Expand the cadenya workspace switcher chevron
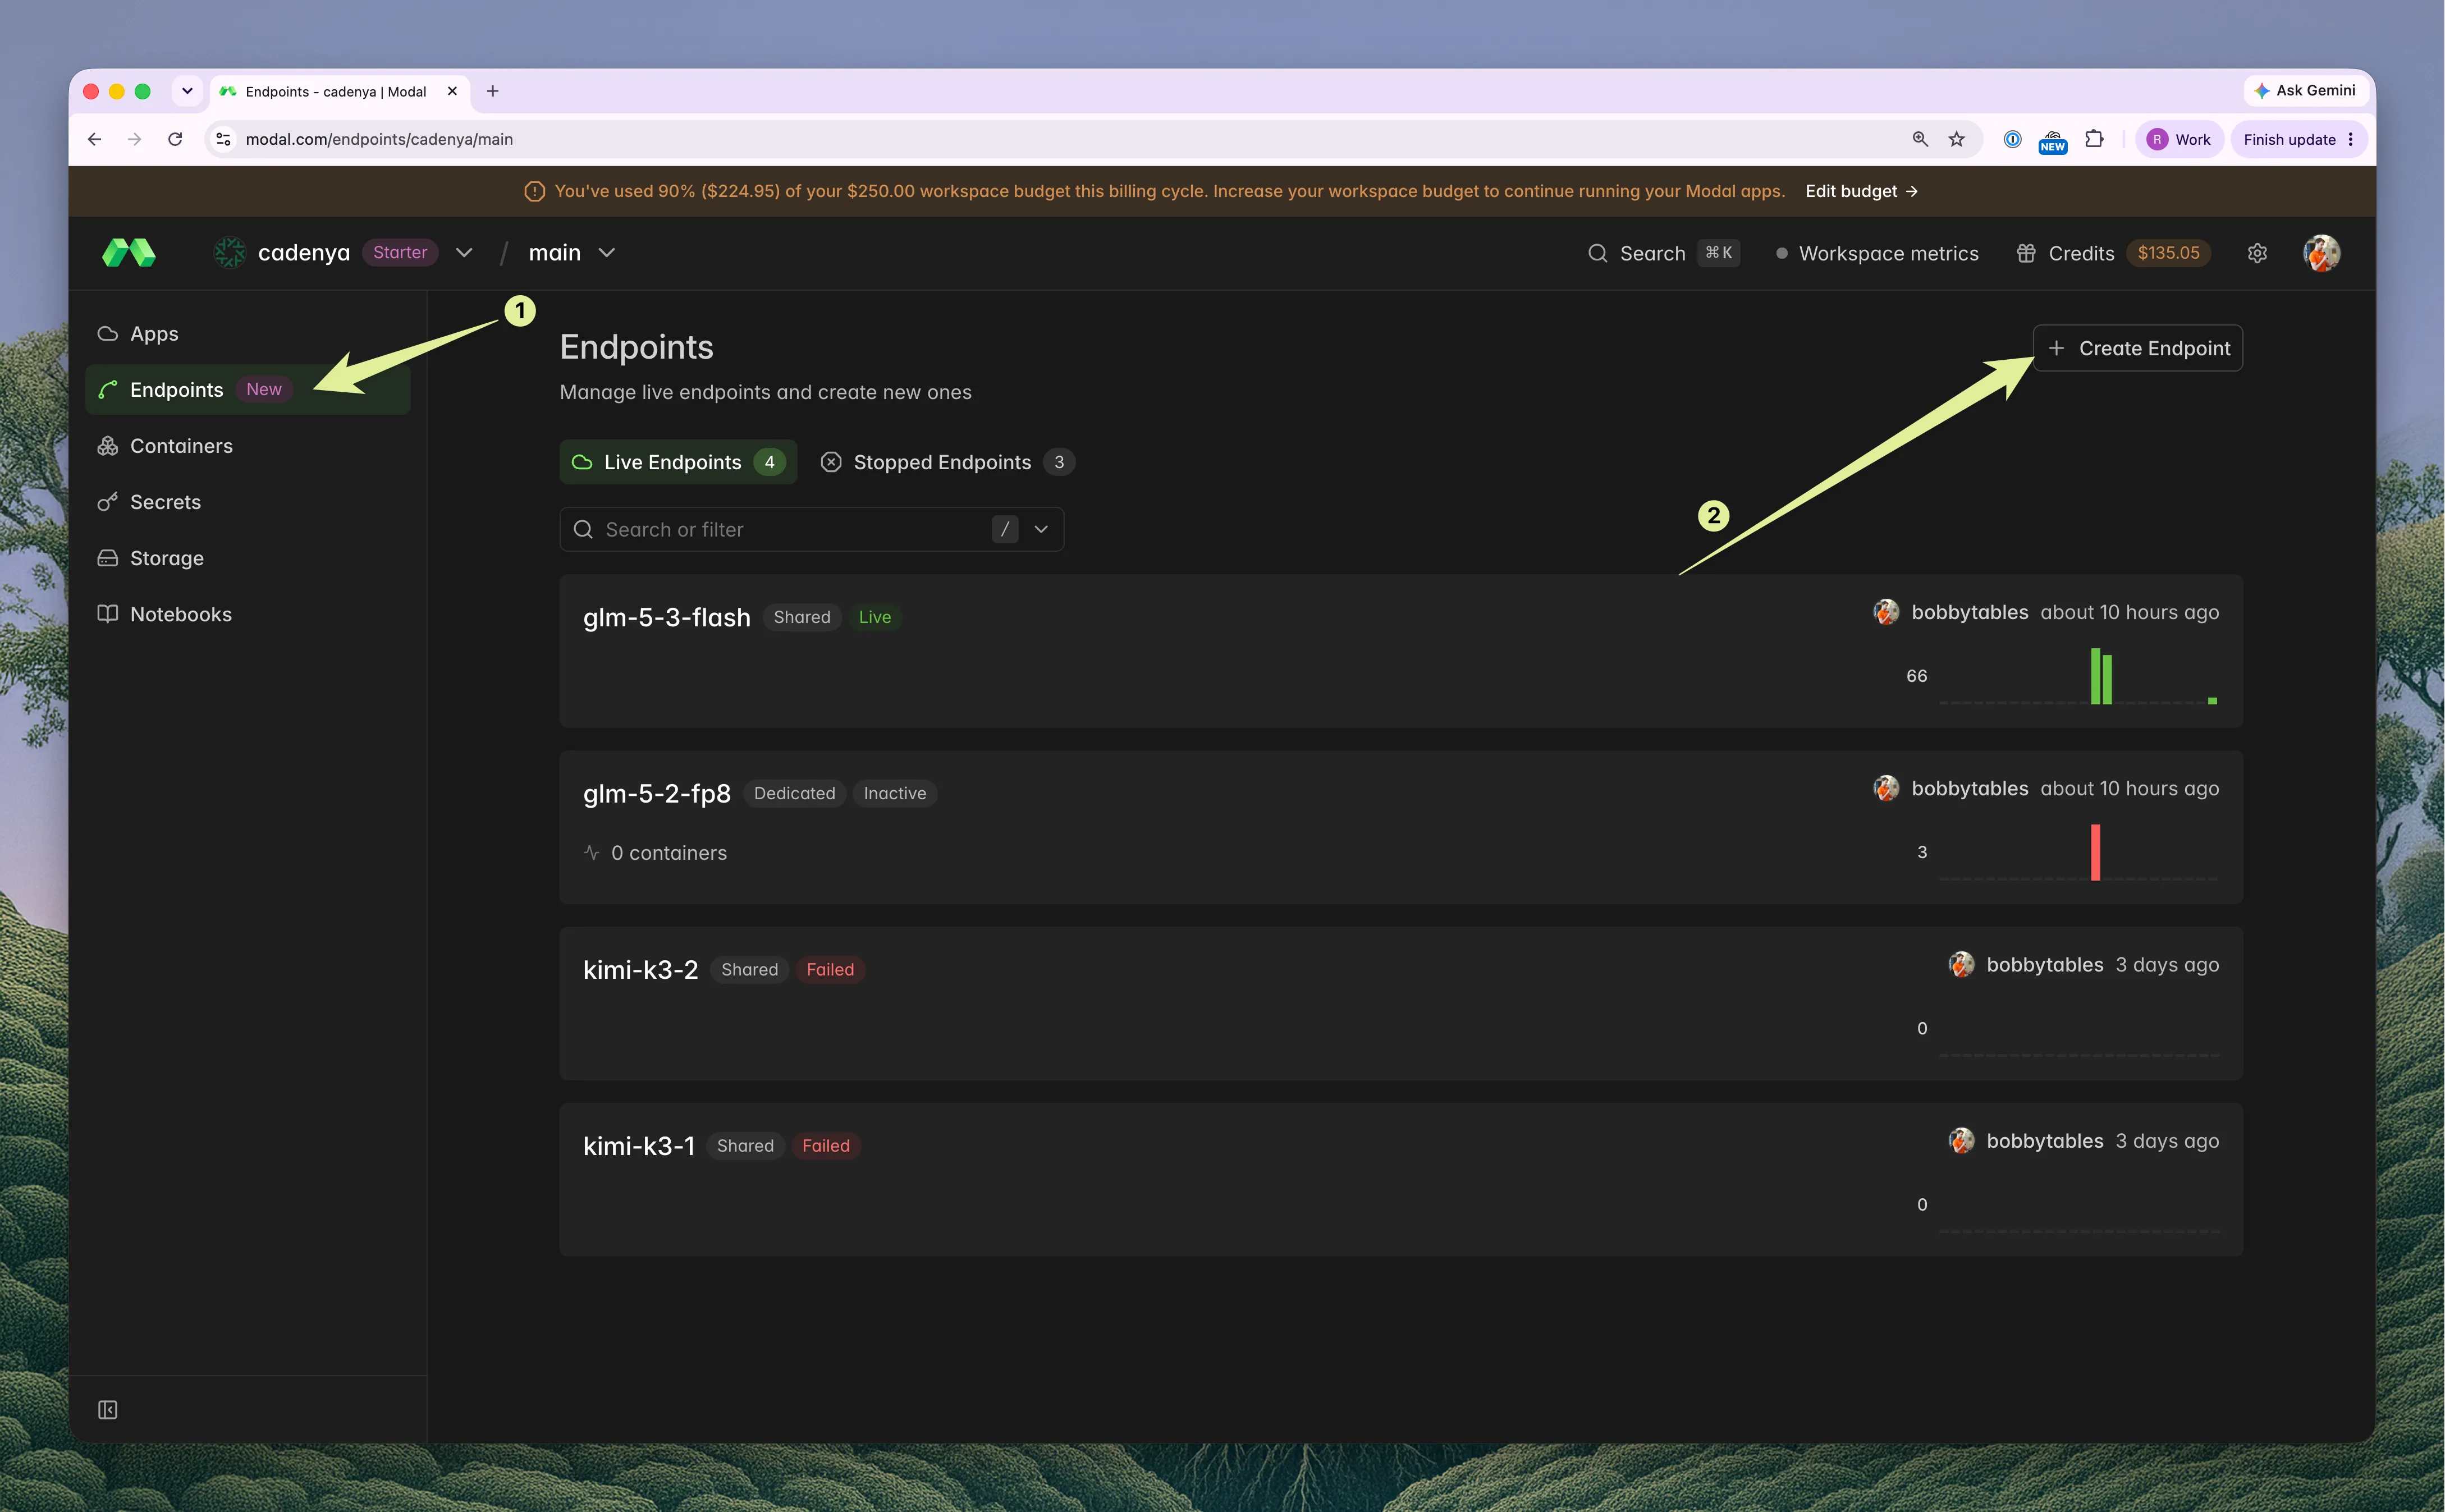 click(464, 253)
